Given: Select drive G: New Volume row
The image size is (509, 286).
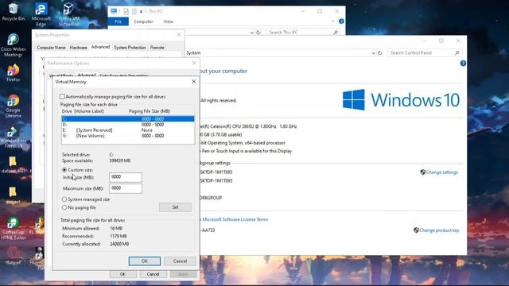Looking at the screenshot, I should [128, 136].
